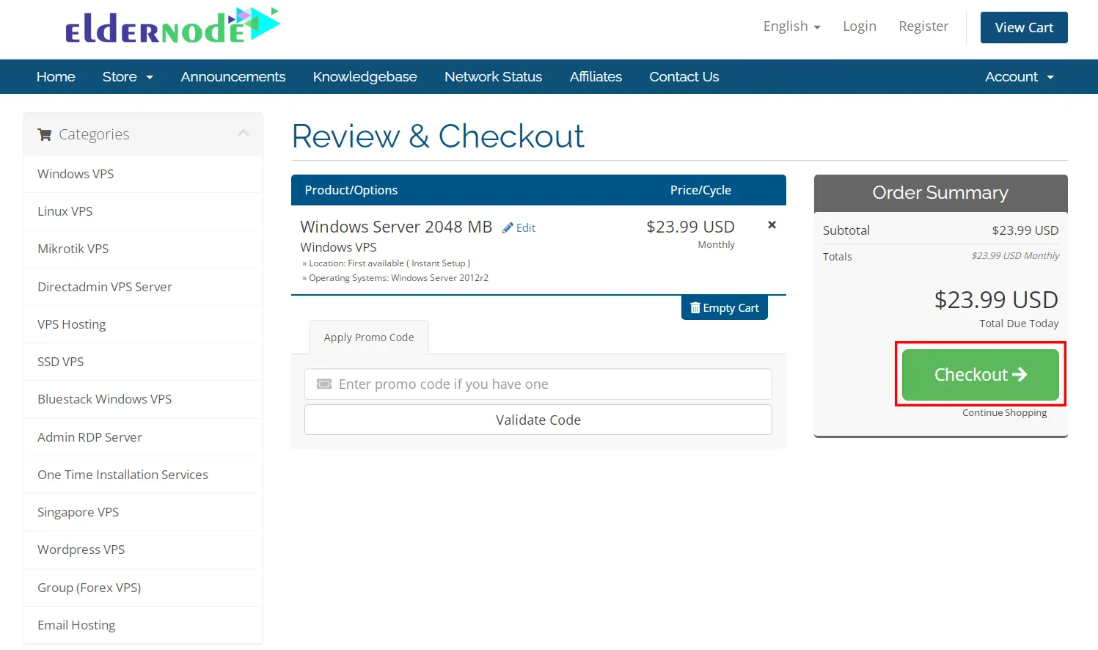This screenshot has width=1098, height=650.
Task: Collapse the Categories panel chevron
Action: [x=244, y=134]
